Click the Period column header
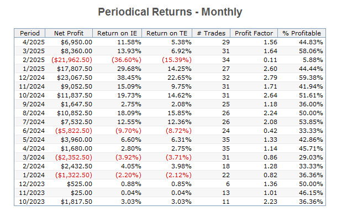The width and height of the screenshot is (342, 216). (30, 33)
